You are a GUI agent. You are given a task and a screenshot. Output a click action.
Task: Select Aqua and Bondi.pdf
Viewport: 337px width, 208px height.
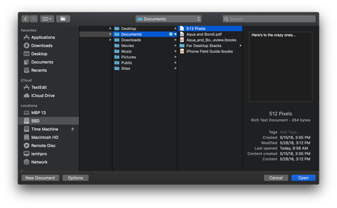click(x=210, y=34)
